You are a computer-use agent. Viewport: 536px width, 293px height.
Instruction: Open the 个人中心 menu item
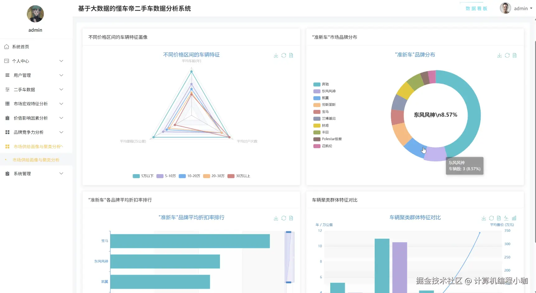[x=36, y=61]
